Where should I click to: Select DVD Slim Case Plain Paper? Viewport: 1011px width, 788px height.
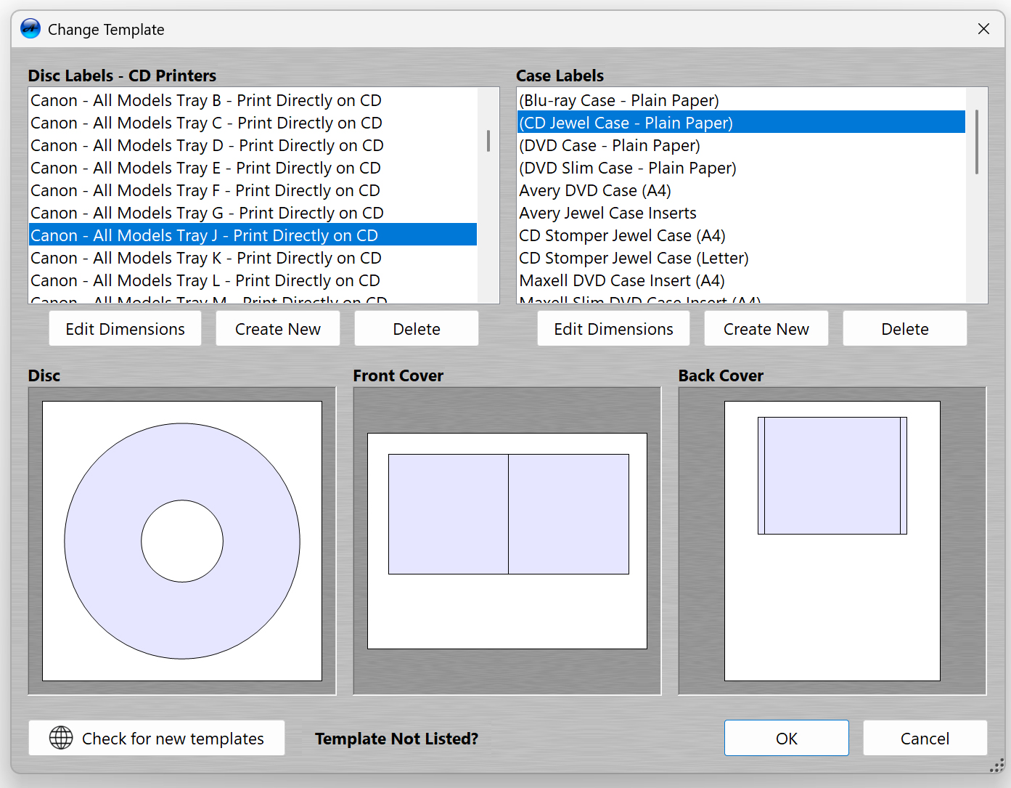[x=628, y=168]
